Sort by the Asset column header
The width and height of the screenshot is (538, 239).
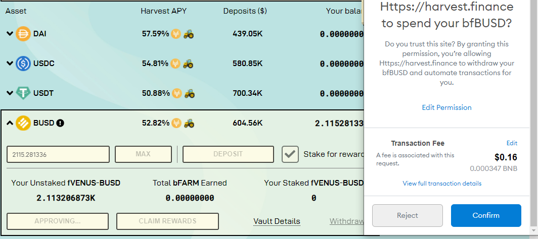16,11
